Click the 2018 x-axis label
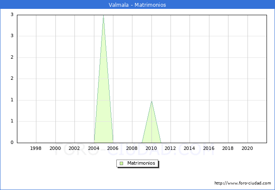 [x=228, y=148]
